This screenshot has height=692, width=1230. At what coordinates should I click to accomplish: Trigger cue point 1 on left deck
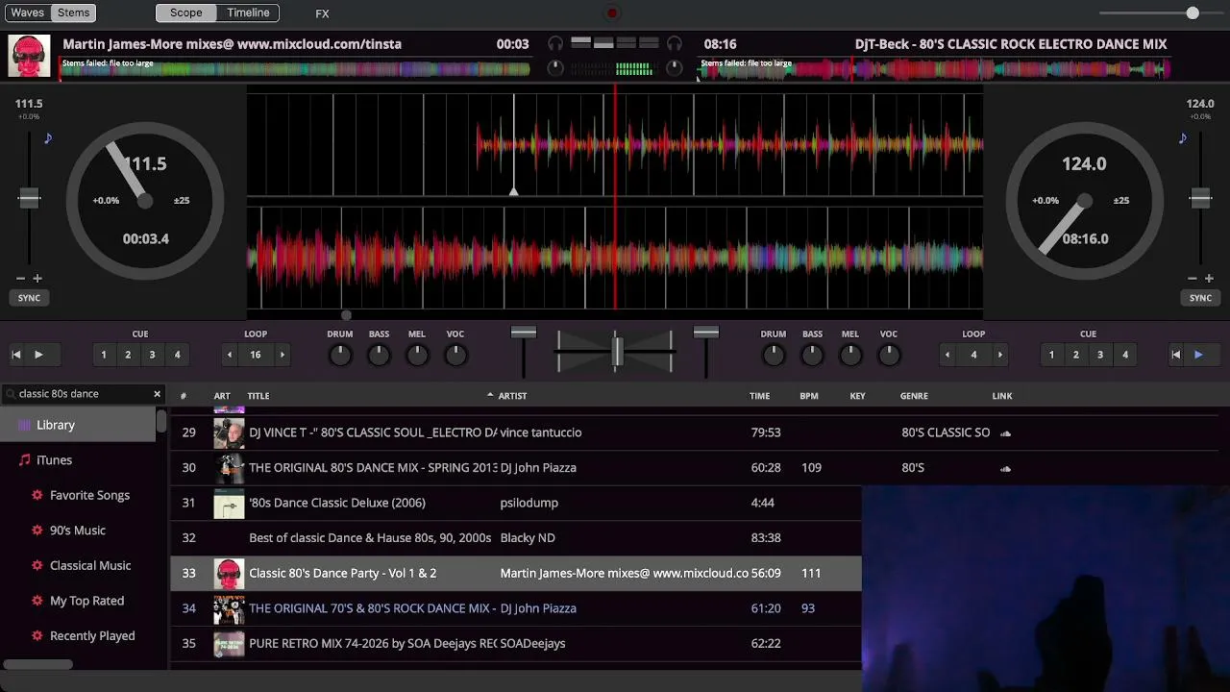point(104,355)
